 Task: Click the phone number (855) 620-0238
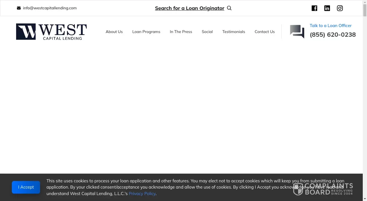(333, 35)
